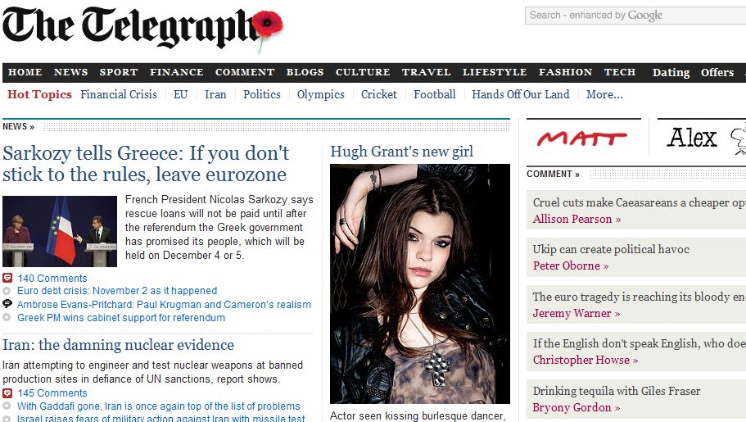Open the Matt cartoon logo
Image resolution: width=746 pixels, height=422 pixels.
pos(582,138)
